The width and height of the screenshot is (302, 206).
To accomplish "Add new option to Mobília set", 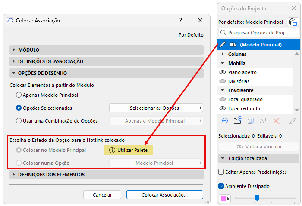I will (288, 63).
